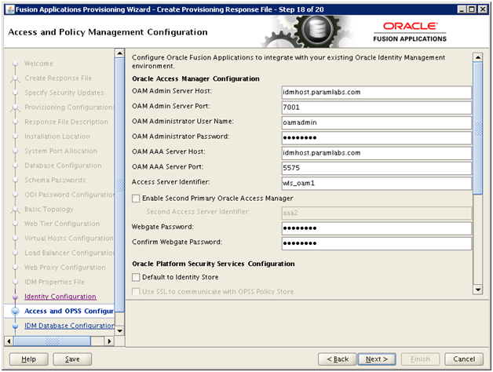This screenshot has height=372, width=493.
Task: Click the Help button
Action: (28, 359)
